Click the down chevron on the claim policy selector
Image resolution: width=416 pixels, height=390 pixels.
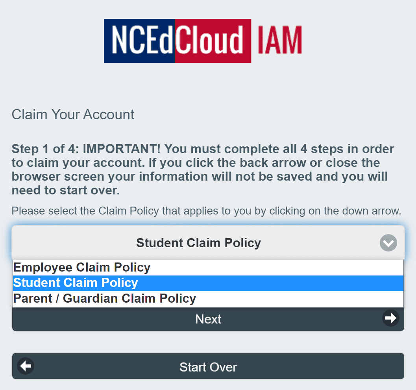click(x=388, y=243)
